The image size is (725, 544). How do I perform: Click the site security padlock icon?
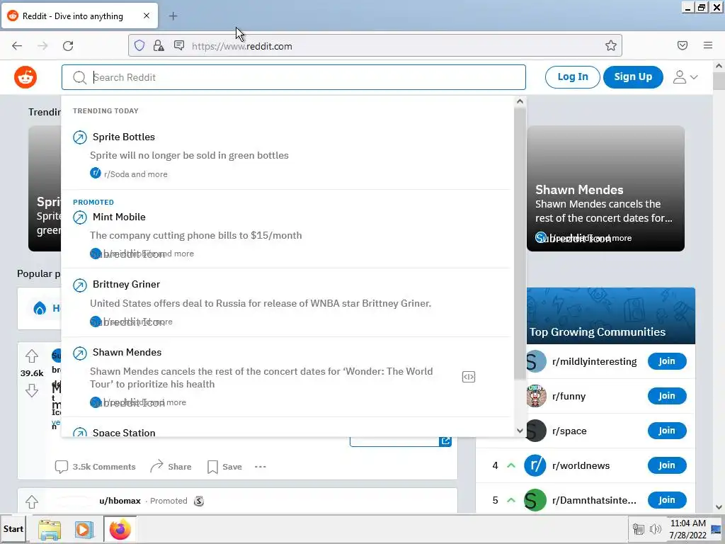[x=159, y=46]
